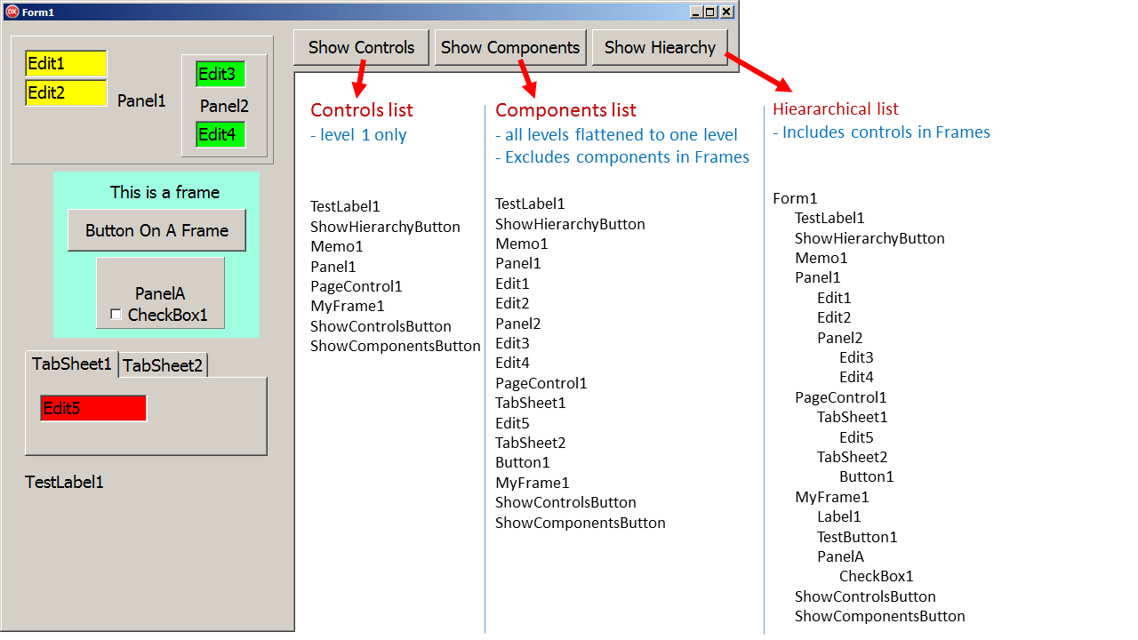
Task: Select the TabSheet1 tab
Action: point(71,364)
